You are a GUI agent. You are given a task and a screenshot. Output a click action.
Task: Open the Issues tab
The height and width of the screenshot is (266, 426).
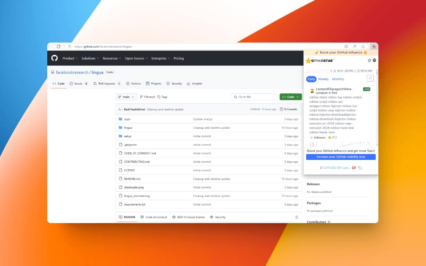(x=79, y=84)
